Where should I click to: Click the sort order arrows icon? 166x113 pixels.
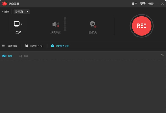click(x=162, y=55)
